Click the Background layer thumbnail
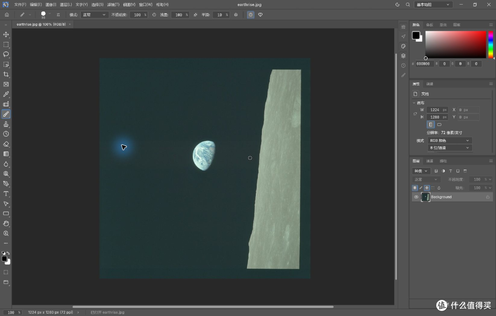Image resolution: width=496 pixels, height=316 pixels. (x=425, y=197)
